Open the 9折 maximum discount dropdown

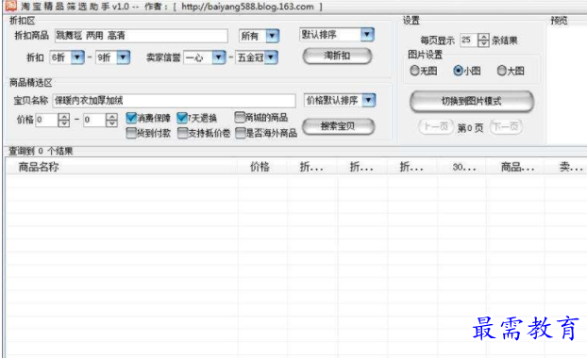pyautogui.click(x=124, y=57)
